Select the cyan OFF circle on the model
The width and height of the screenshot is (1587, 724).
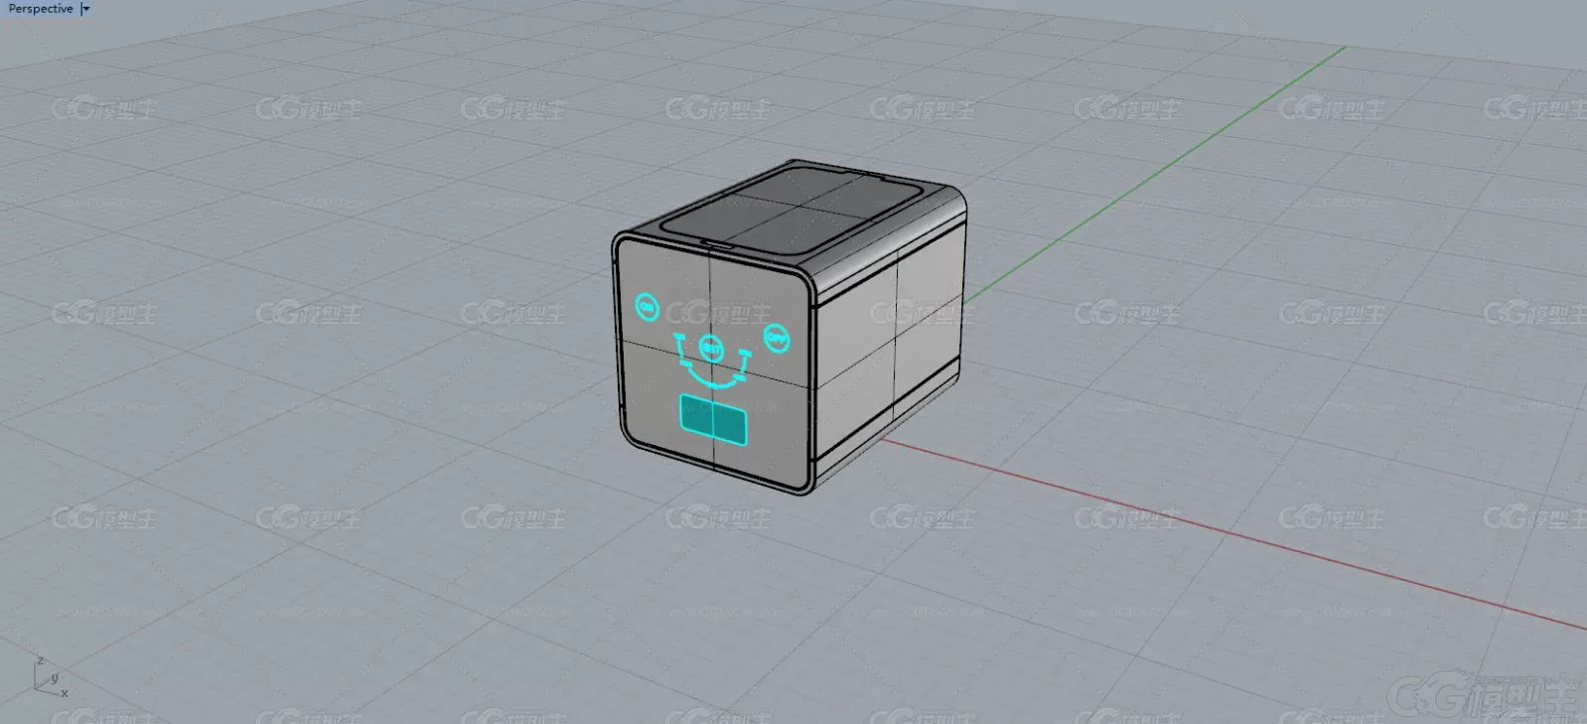[777, 339]
